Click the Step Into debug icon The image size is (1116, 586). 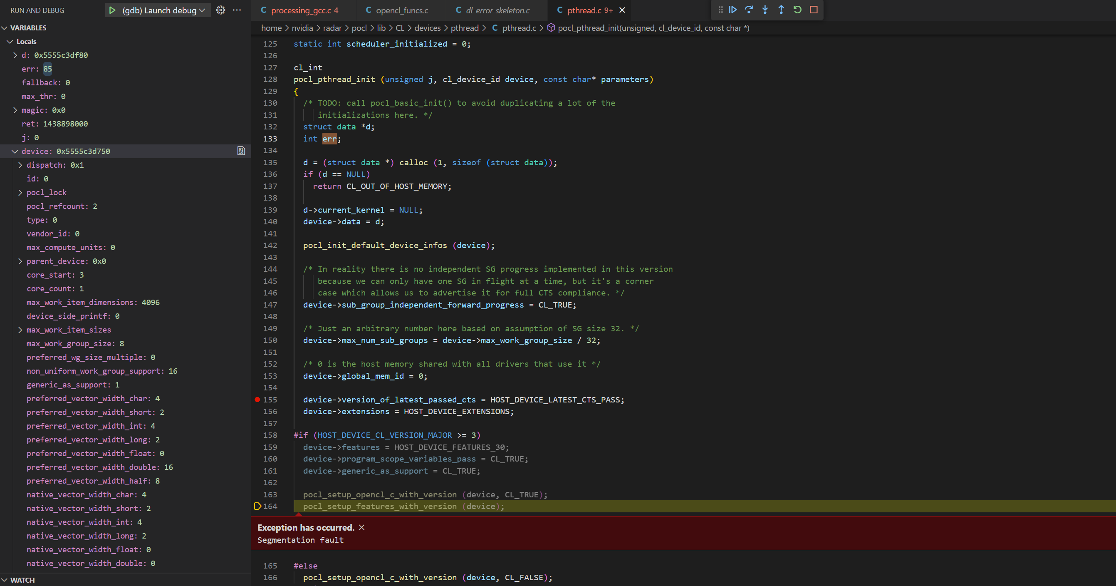765,10
